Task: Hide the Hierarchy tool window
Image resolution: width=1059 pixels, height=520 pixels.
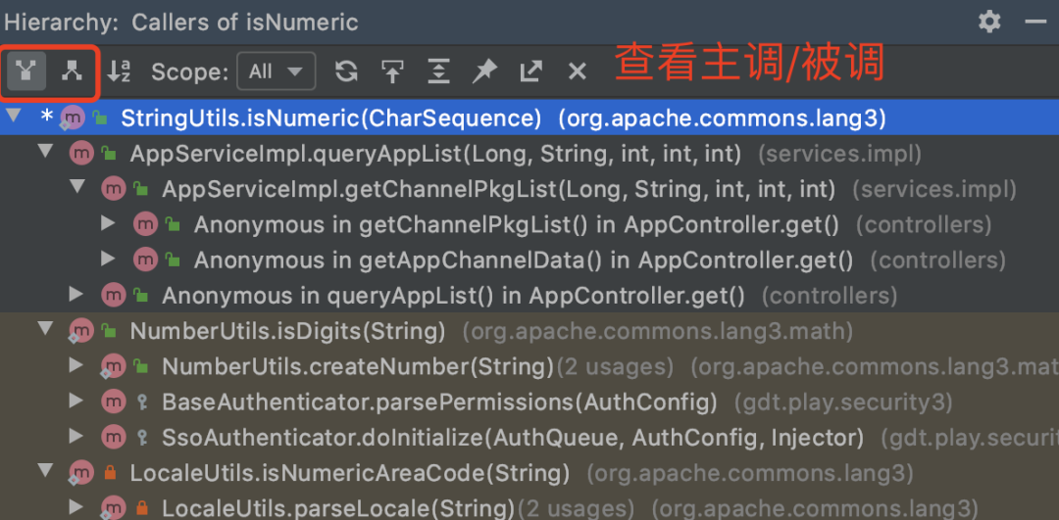Action: 1035,22
